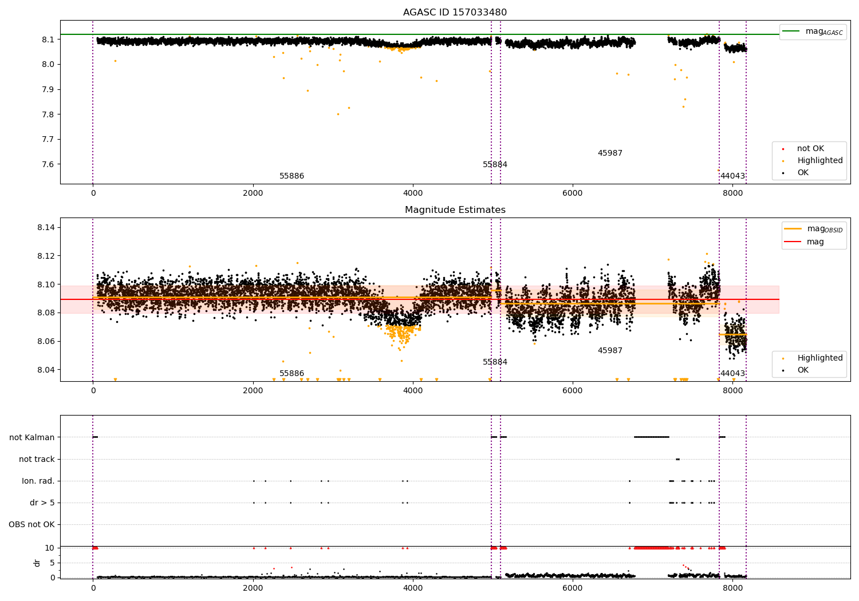Viewport: 859px width, 601px height.
Task: Click the '4000' x-axis tick in bottom plot
Action: click(x=413, y=588)
